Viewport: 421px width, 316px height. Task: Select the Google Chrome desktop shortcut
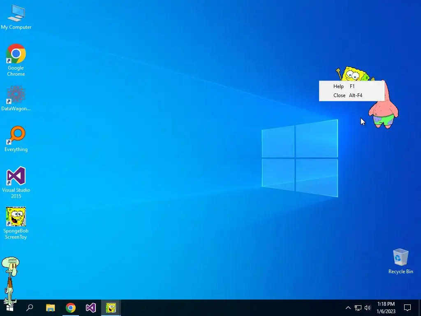coord(16,60)
